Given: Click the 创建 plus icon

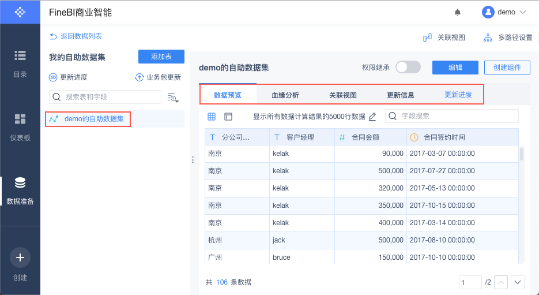Looking at the screenshot, I should tap(20, 257).
